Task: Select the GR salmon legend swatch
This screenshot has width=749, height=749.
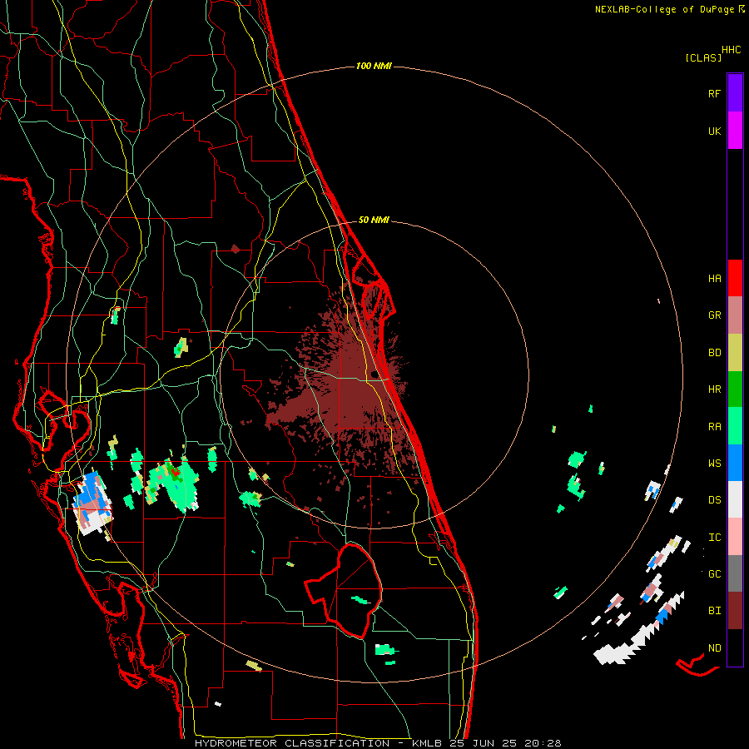Action: pyautogui.click(x=735, y=315)
